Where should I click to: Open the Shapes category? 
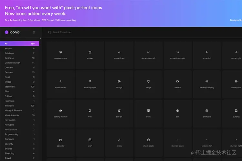click(20, 149)
